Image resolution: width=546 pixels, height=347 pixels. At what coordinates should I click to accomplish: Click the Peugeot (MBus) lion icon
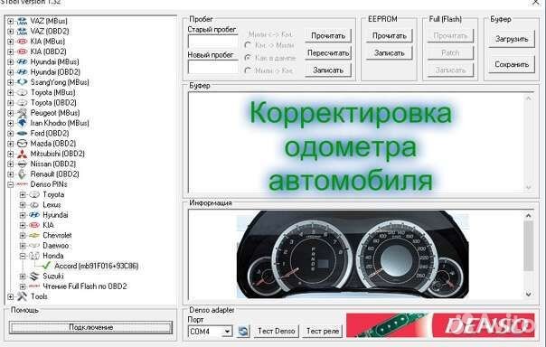point(22,113)
